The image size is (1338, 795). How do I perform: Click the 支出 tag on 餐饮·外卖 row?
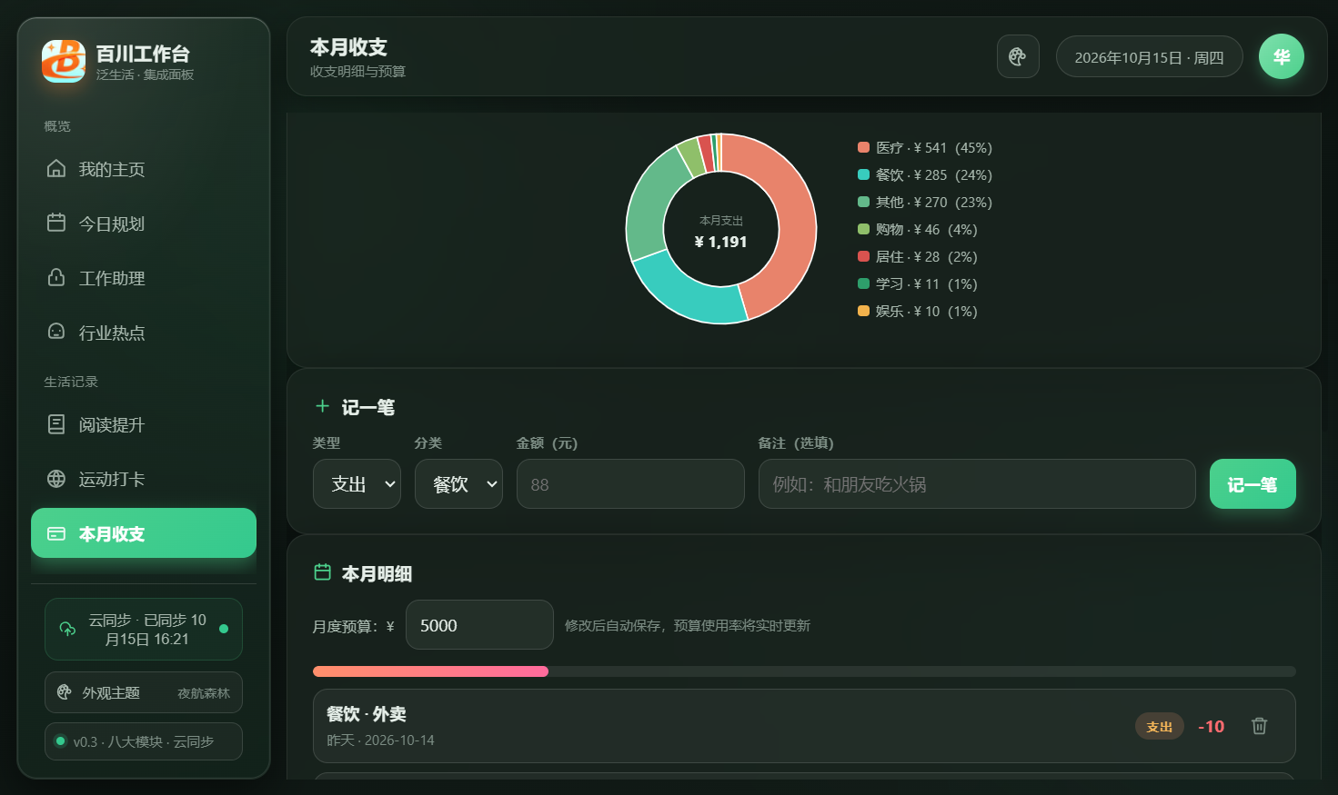[x=1159, y=726]
